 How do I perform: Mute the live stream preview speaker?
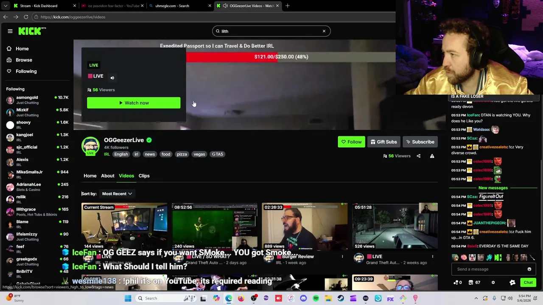point(112,78)
